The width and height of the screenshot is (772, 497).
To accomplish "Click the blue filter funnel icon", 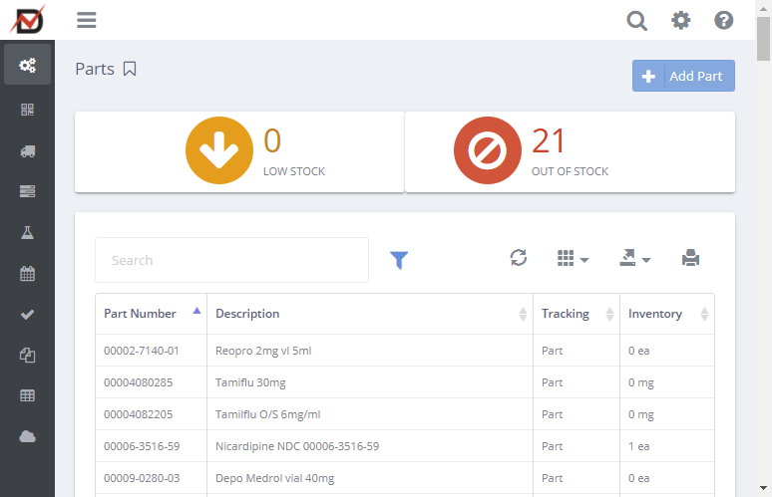I will coord(399,260).
